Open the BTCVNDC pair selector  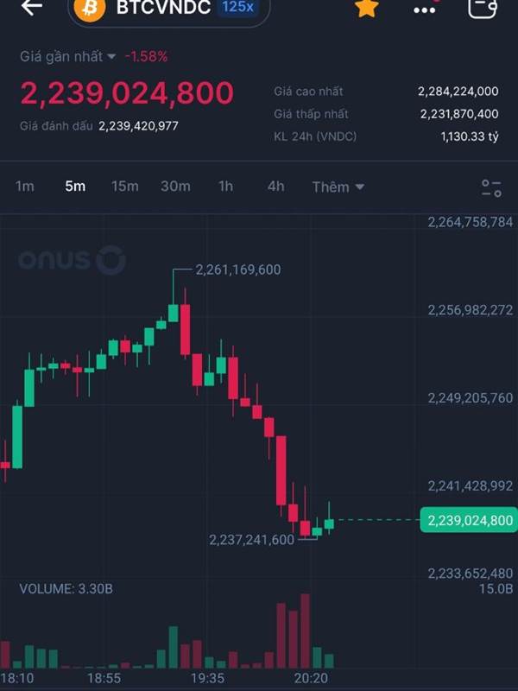coord(163,8)
